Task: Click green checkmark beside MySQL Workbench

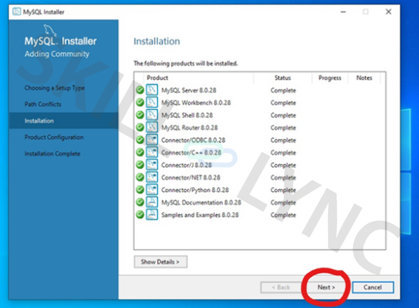Action: pos(139,102)
